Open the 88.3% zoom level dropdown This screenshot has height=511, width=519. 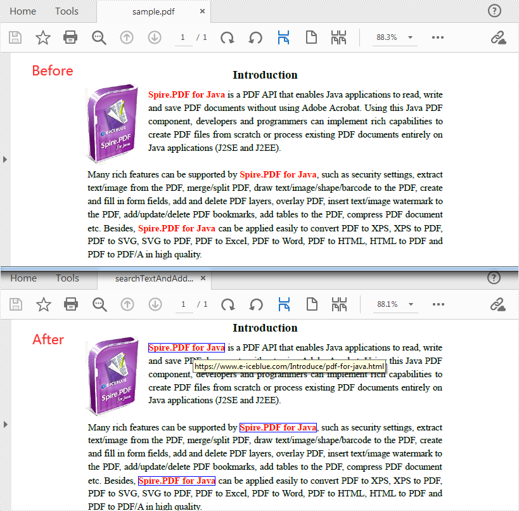[x=411, y=37]
